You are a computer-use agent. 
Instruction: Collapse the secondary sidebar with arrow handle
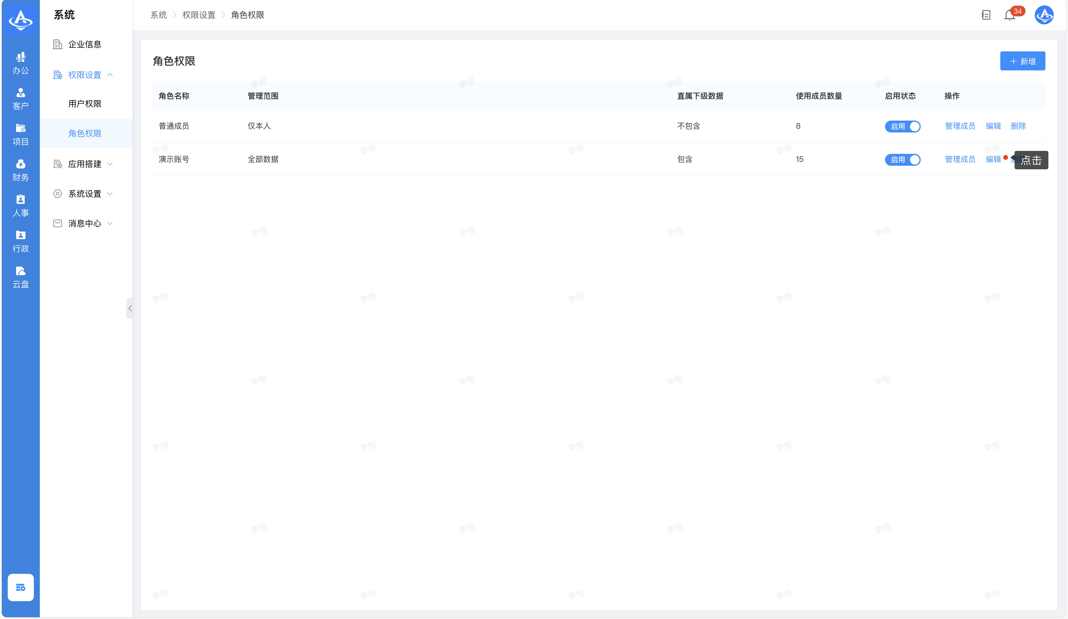130,308
